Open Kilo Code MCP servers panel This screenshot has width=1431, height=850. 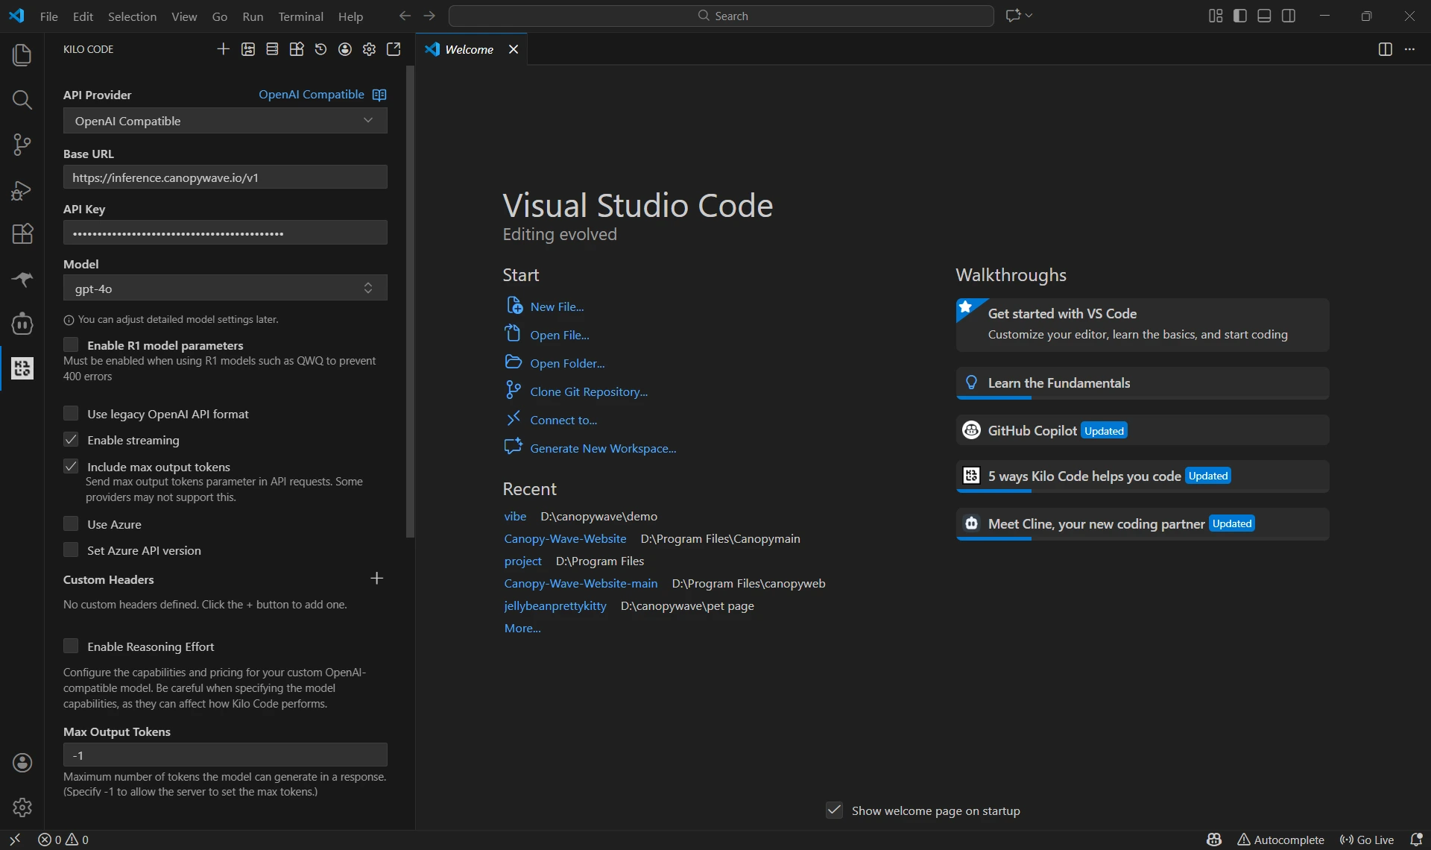(x=272, y=48)
